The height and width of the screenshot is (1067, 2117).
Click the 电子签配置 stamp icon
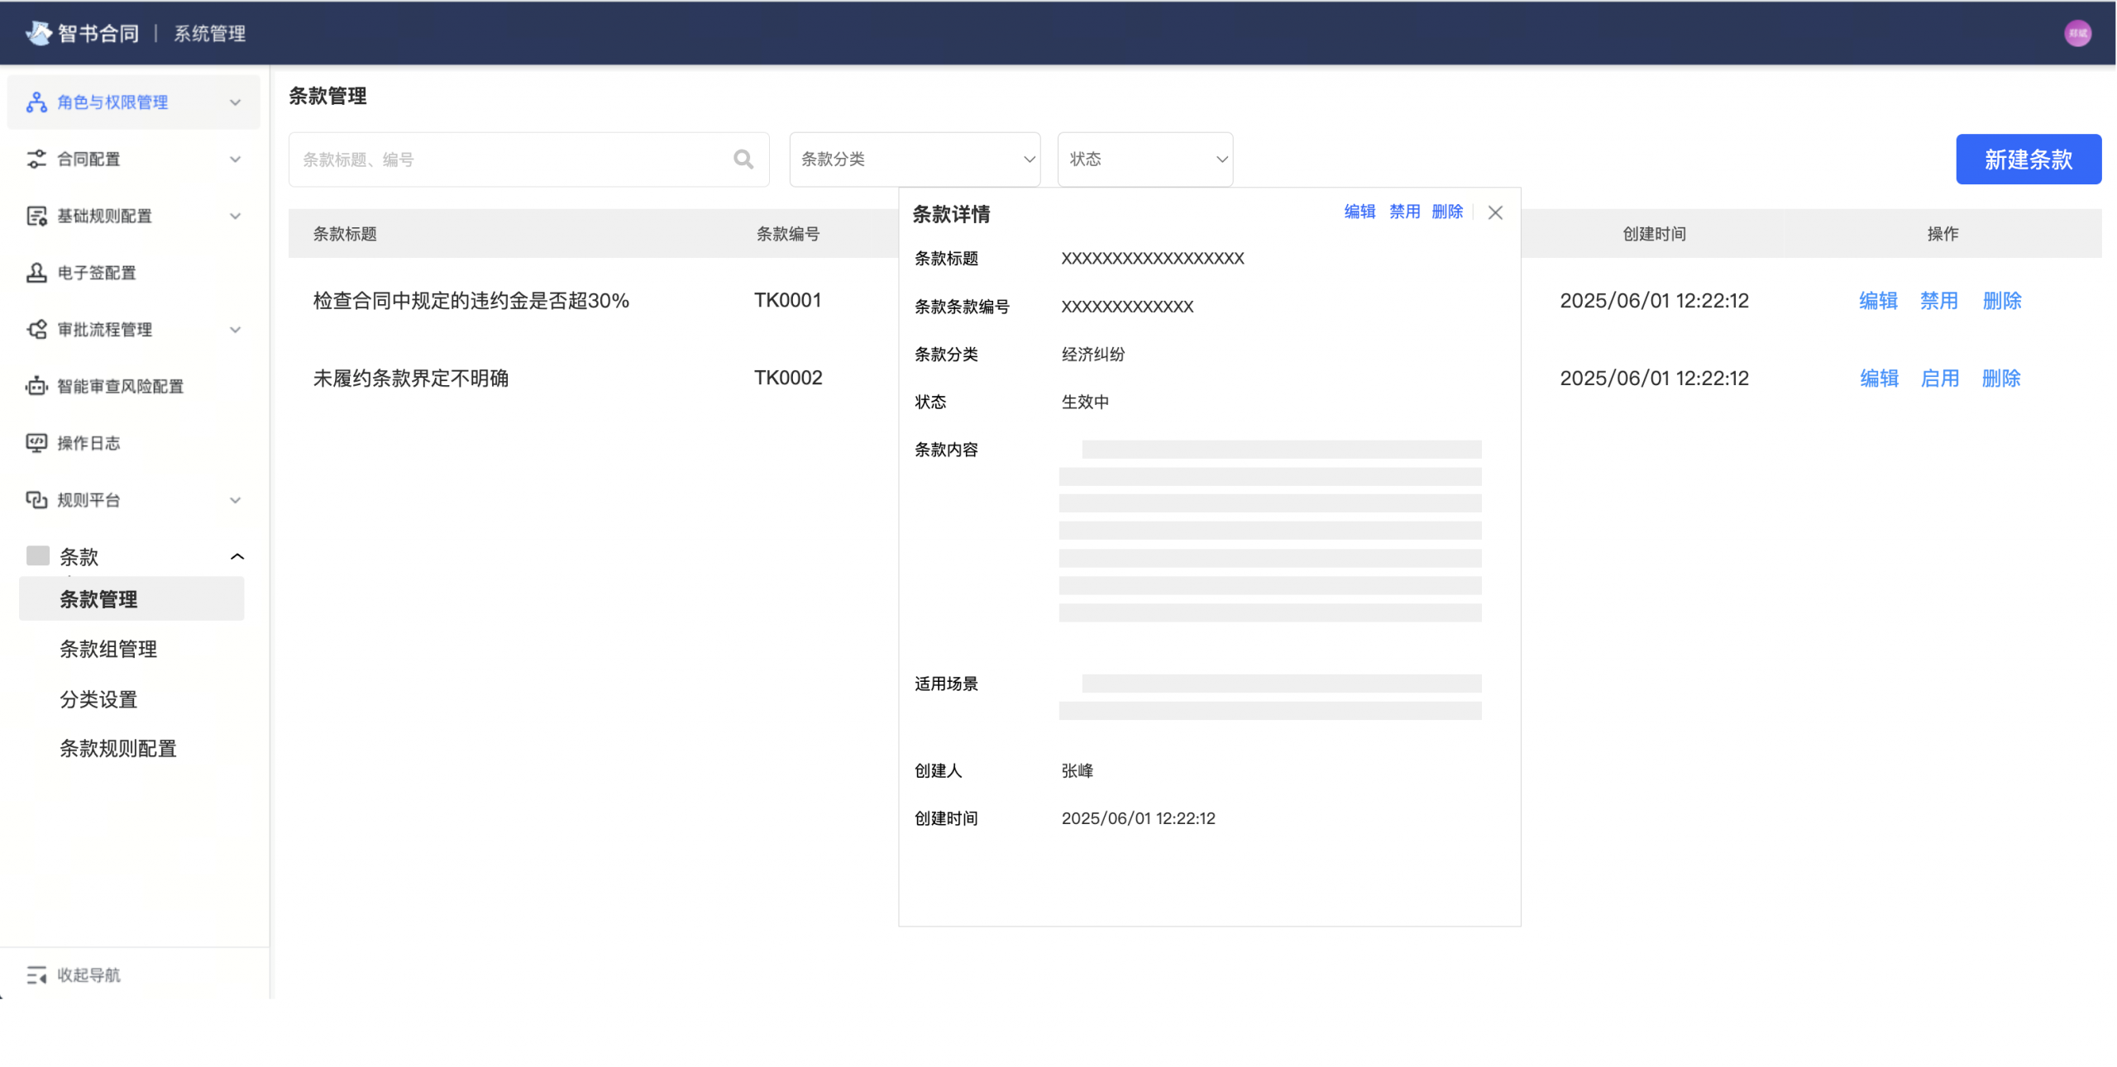tap(36, 273)
